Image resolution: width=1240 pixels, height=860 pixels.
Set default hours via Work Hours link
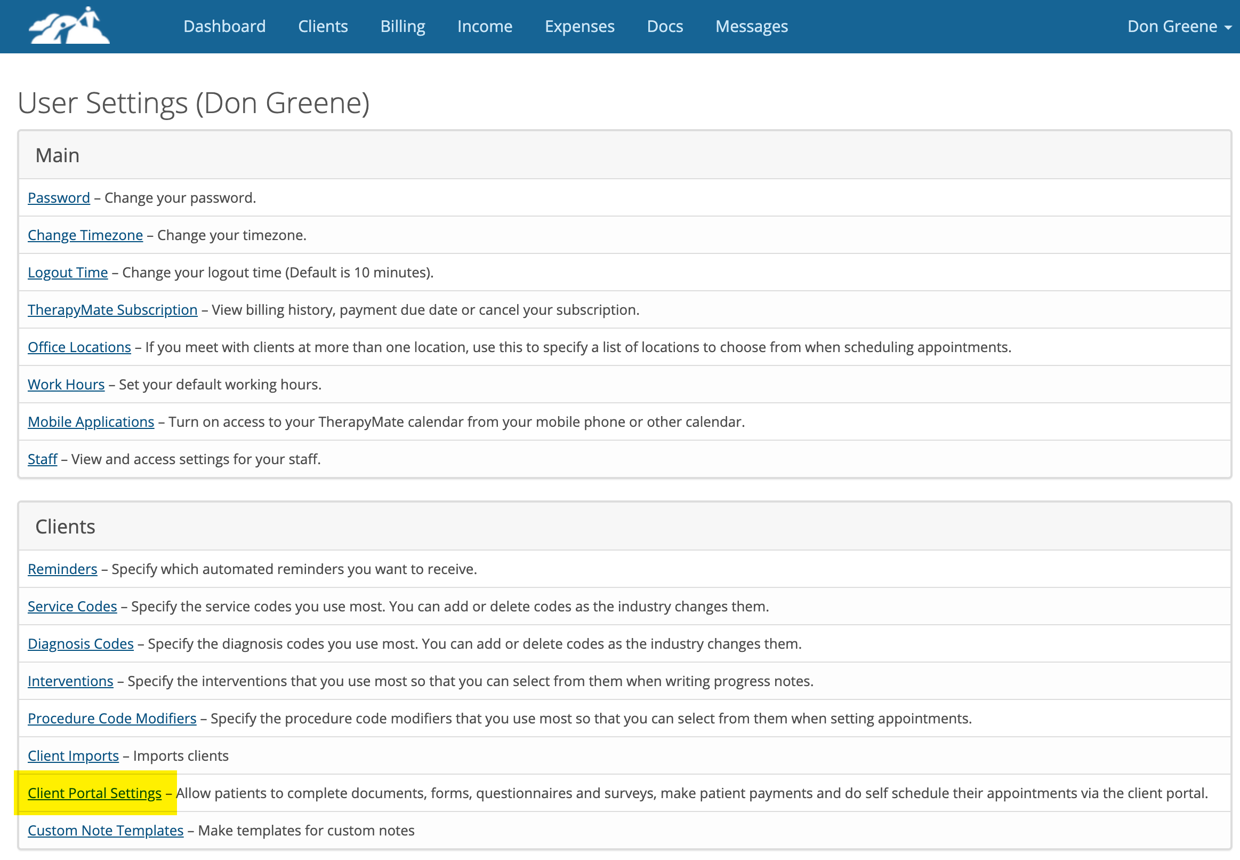66,384
